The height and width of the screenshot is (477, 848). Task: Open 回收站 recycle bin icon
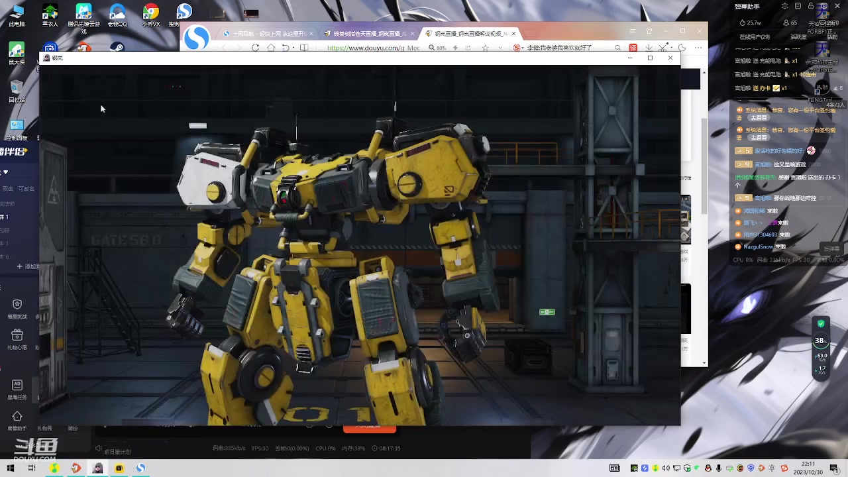coord(17,91)
